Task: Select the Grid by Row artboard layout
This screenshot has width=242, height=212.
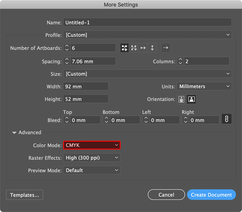Action: (125, 48)
